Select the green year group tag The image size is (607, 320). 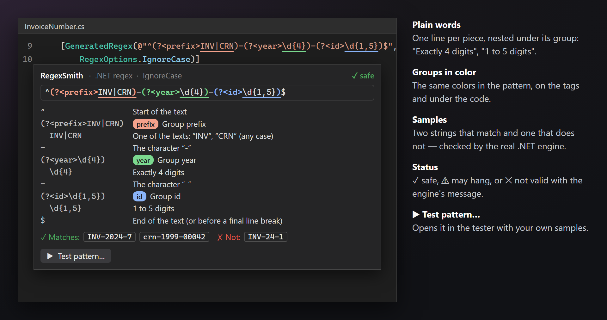tap(143, 160)
